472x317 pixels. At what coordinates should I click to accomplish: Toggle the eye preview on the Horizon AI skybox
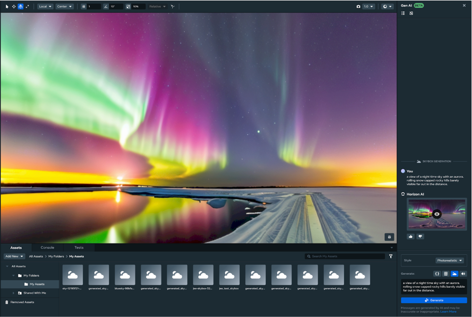pyautogui.click(x=437, y=214)
